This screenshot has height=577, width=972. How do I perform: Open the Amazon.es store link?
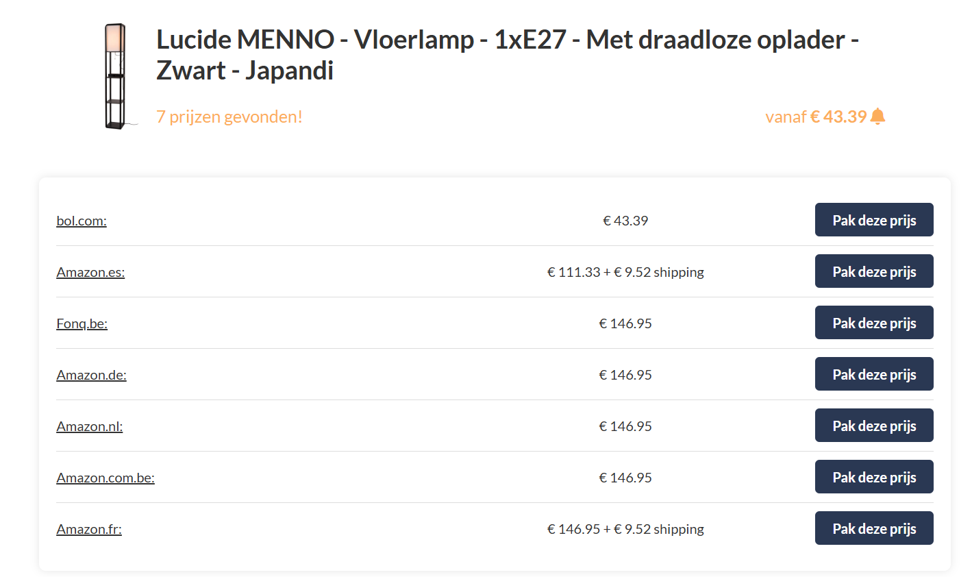(x=90, y=271)
